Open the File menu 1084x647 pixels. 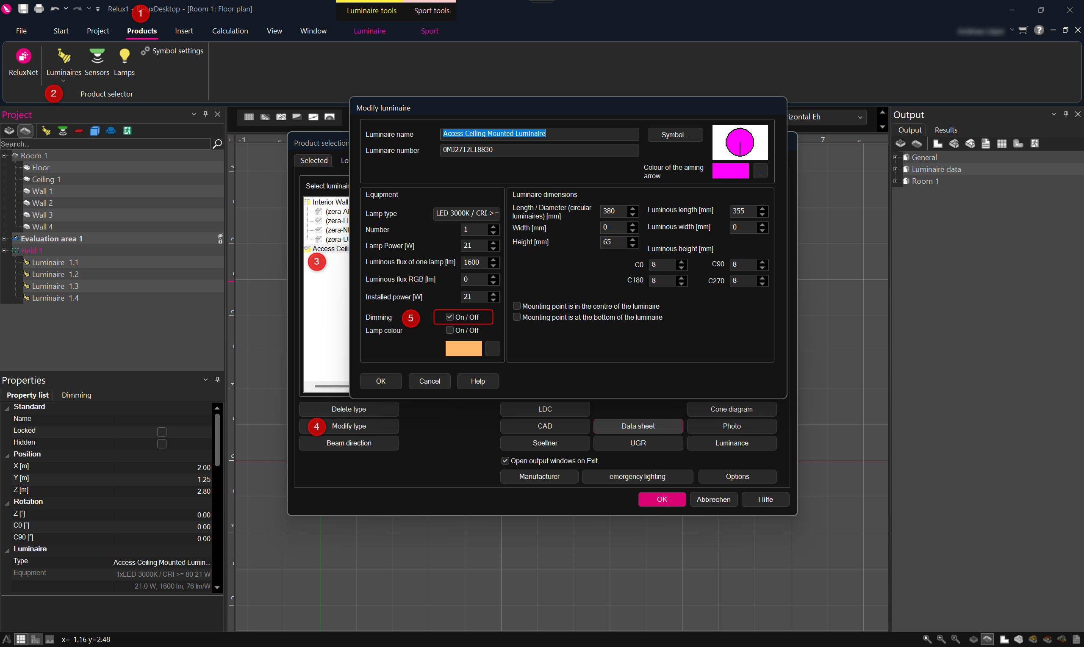(21, 31)
